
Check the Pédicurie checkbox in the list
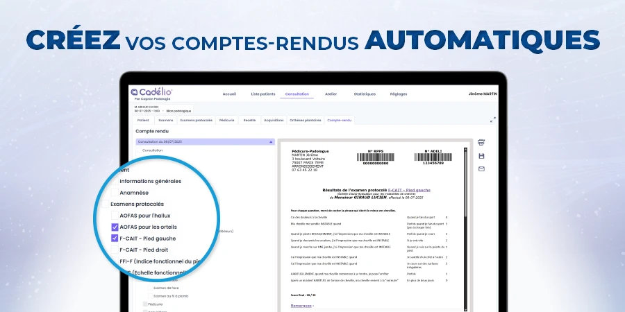144,304
